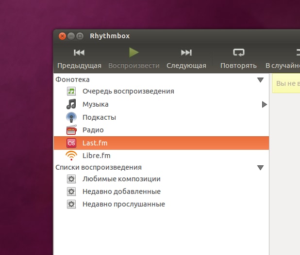Collapse the Фонотека section triangle
This screenshot has height=255, width=300.
coord(260,80)
